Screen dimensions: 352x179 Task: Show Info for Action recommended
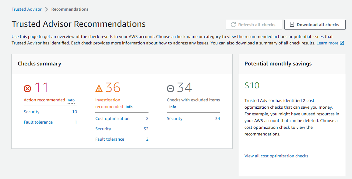coord(71,100)
